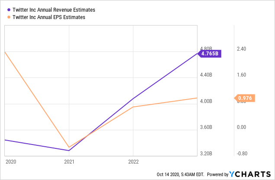Click the 1.60 EPS axis tick

pyautogui.click(x=242, y=75)
